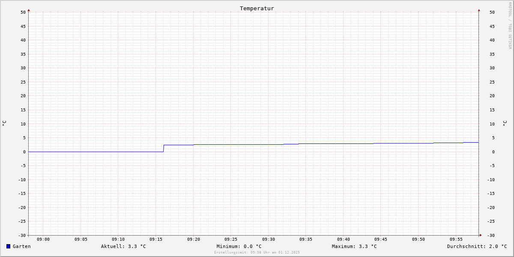Select the Durchschnitt: 2.0 °C value
Viewport: 514px width, 257px height.
click(477, 246)
